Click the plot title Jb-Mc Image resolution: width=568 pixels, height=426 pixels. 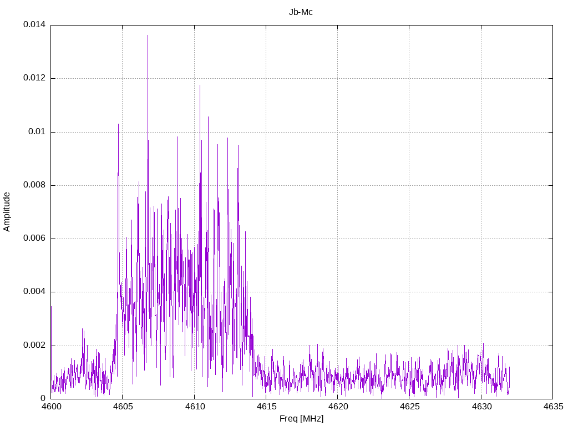pyautogui.click(x=301, y=12)
